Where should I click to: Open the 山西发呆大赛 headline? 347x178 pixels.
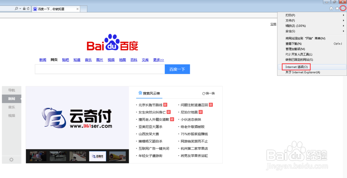[x=149, y=134]
